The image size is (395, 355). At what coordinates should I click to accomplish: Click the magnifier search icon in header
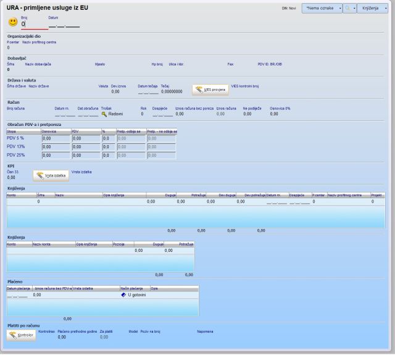347,9
